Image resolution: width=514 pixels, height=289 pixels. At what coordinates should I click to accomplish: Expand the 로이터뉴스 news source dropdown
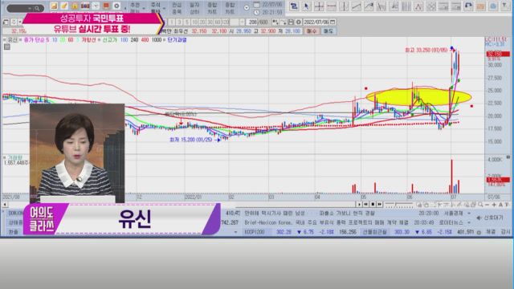(x=469, y=222)
